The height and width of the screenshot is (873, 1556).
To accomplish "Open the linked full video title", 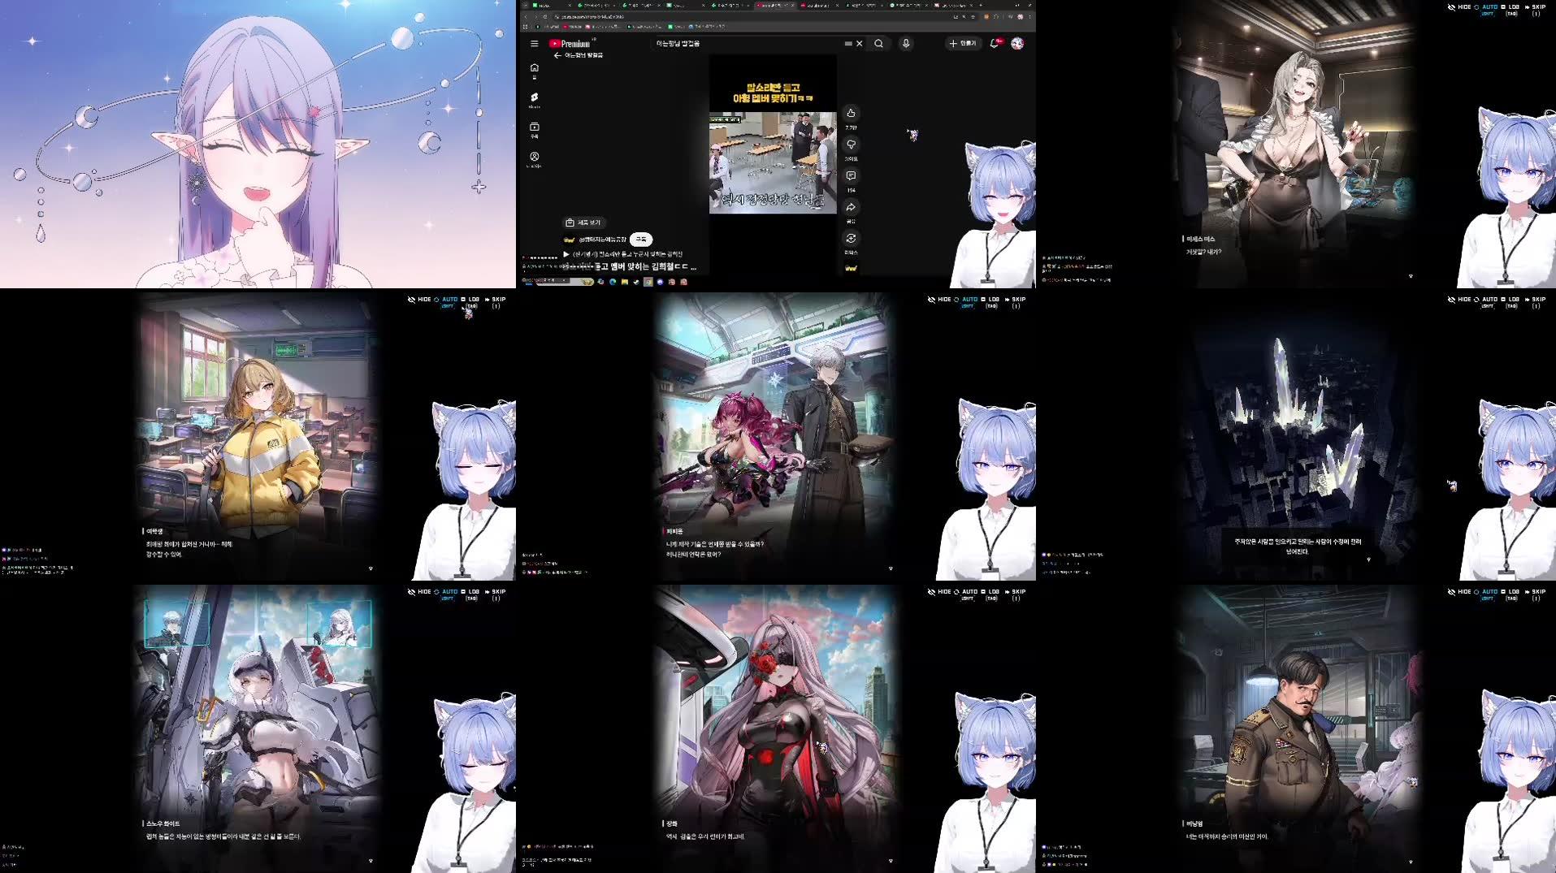I will pyautogui.click(x=624, y=254).
